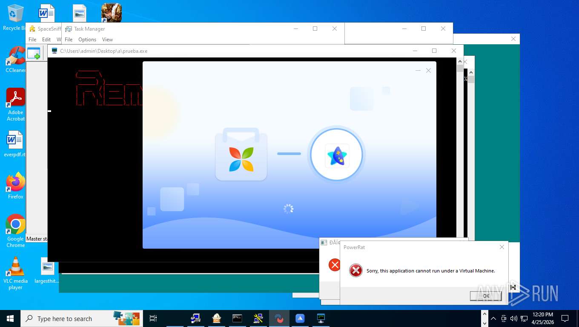Open Windows Start menu
This screenshot has height=327, width=579.
10,318
